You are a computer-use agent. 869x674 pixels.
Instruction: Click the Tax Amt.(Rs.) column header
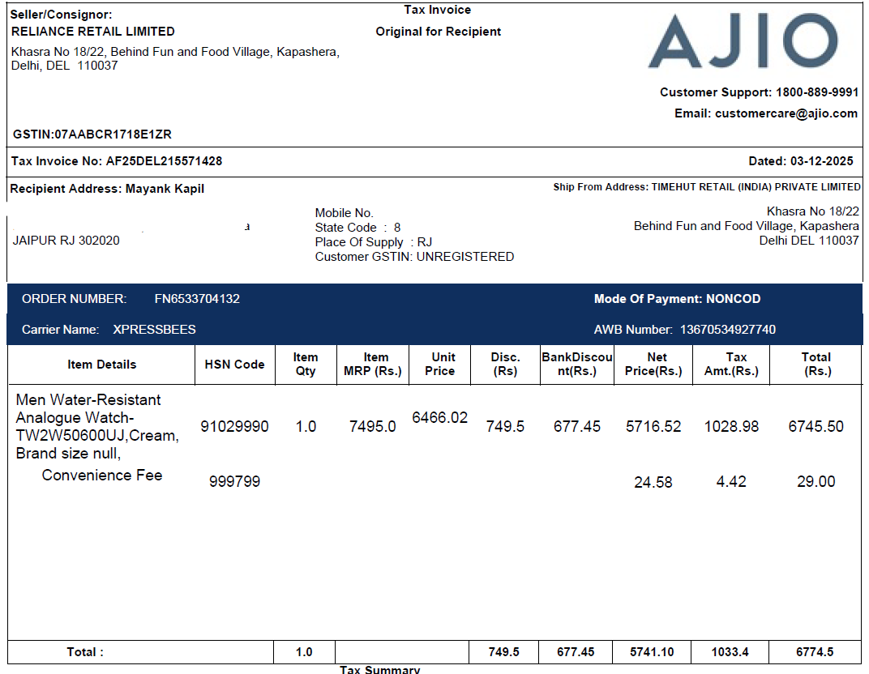[x=731, y=364]
